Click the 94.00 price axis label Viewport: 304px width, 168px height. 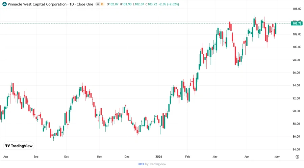coord(297,85)
